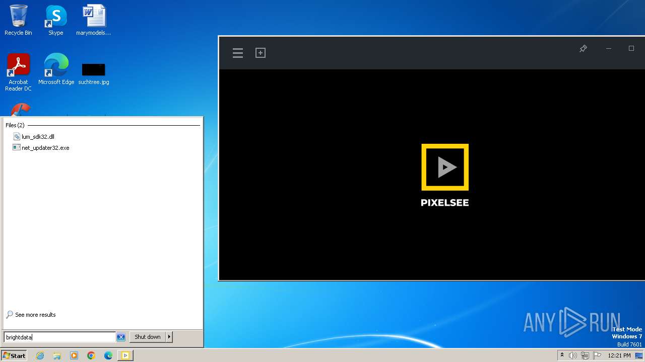Click See more results link

[x=35, y=315]
